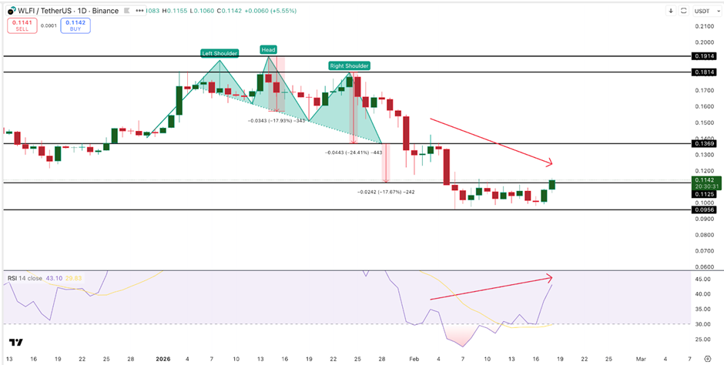Click 0.0600 on the price axis
Viewport: 724px width, 365px height.
pos(704,266)
